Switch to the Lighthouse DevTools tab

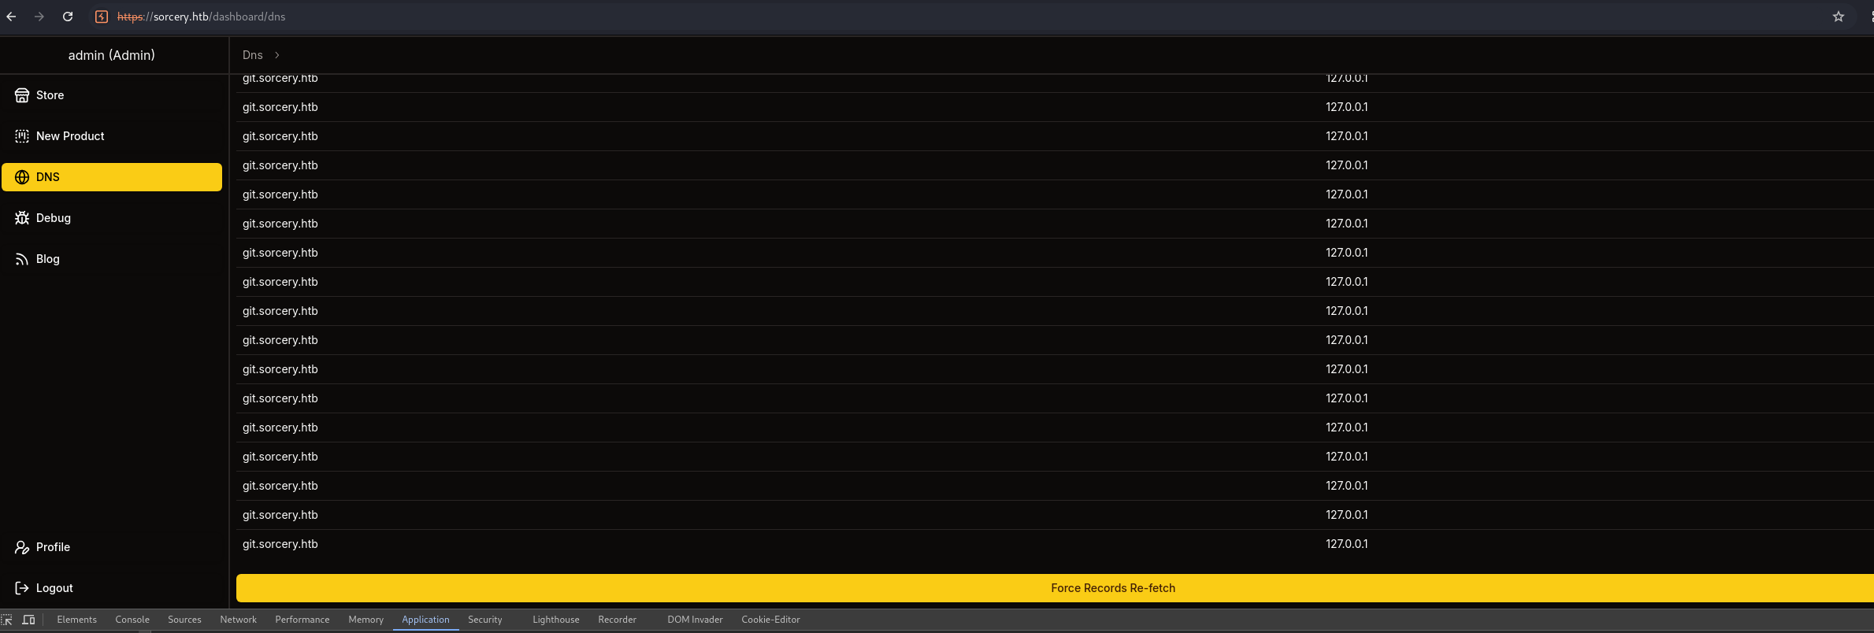556,620
